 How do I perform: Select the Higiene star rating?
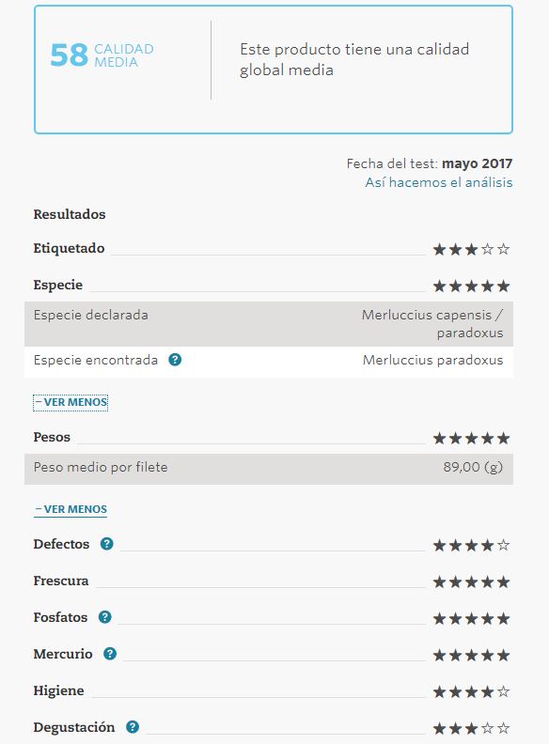[x=471, y=691]
